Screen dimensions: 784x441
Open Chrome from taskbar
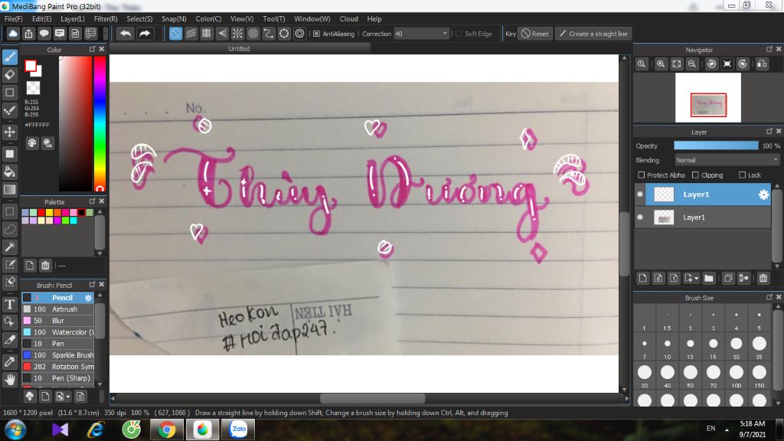point(166,430)
